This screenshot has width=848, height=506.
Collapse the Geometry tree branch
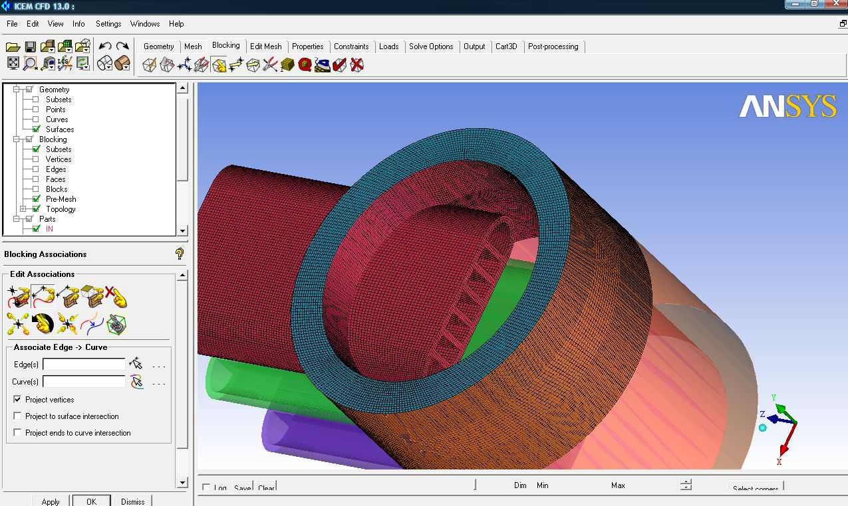(x=17, y=90)
